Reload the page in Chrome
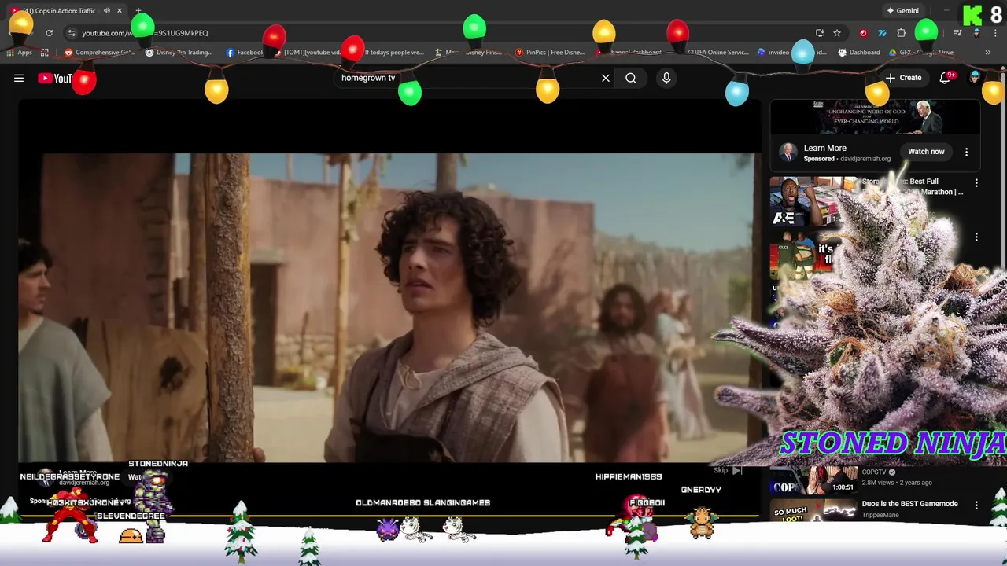 49,33
